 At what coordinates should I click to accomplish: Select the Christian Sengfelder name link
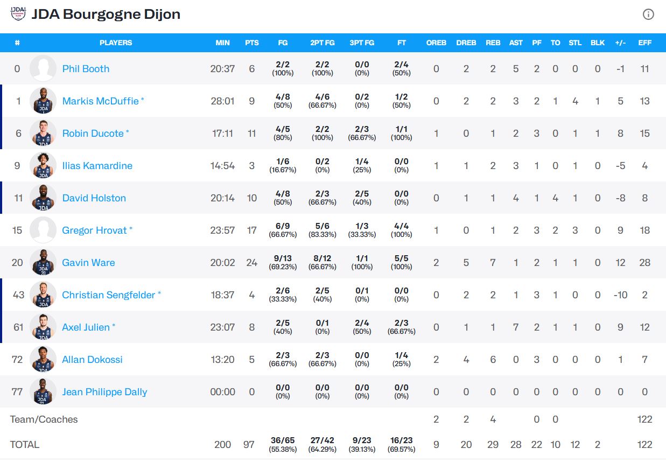[108, 295]
